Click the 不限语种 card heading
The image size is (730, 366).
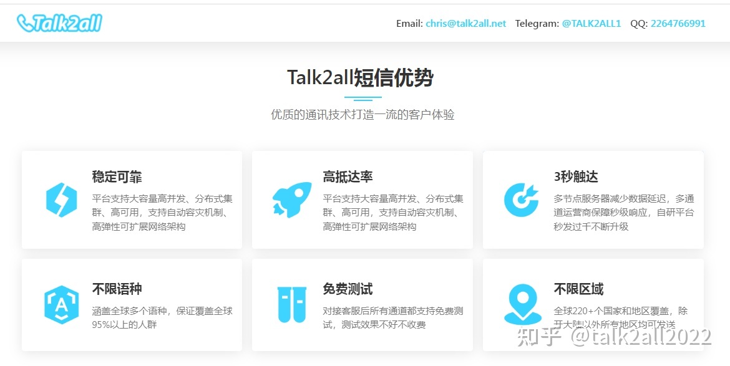(117, 289)
